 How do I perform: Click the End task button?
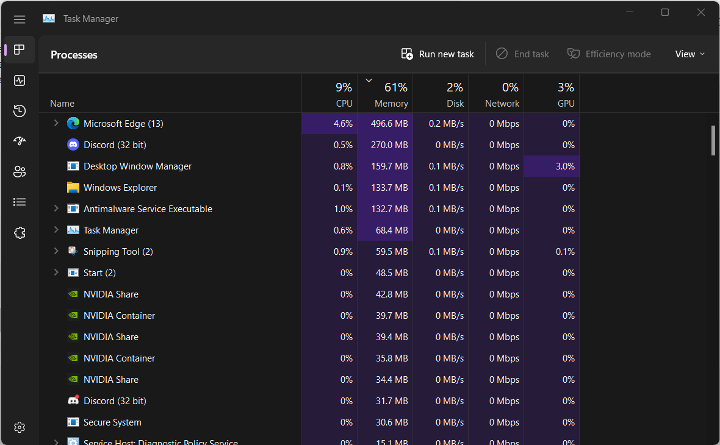tap(522, 54)
